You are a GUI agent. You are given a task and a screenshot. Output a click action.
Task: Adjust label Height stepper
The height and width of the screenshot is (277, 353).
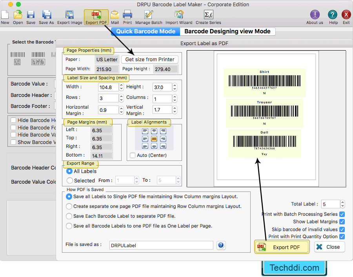click(175, 87)
